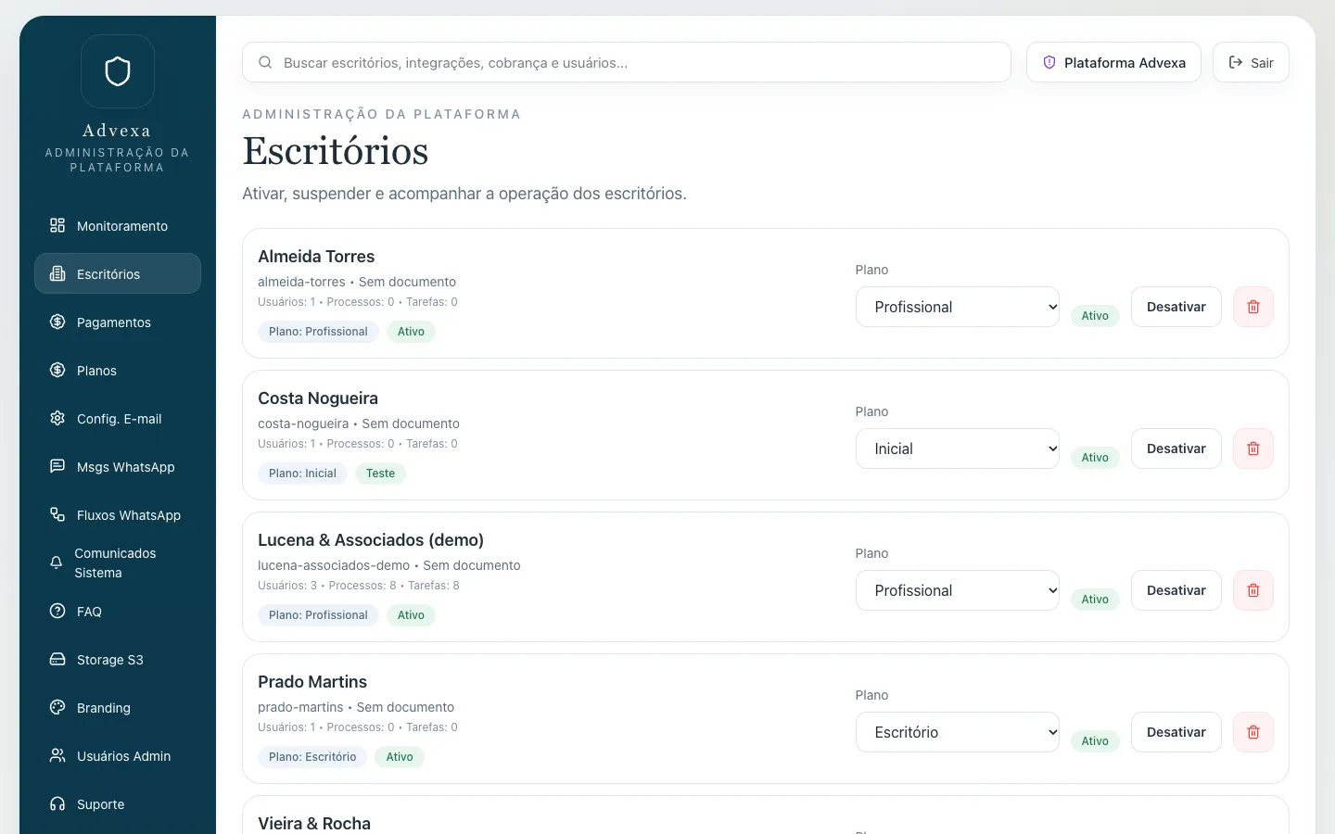Deactivate the Almeida Torres office
The image size is (1335, 834).
1176,307
